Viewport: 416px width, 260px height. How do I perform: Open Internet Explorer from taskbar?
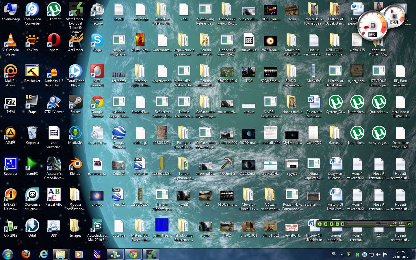pos(44,254)
